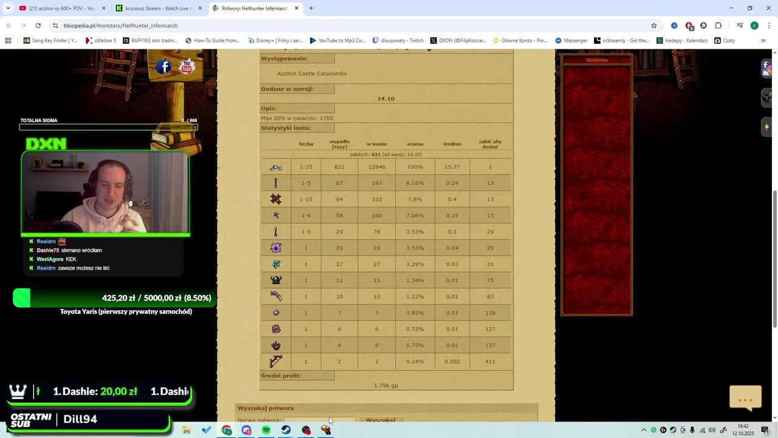
Task: Open the browser extensions puzzle icon
Action: coord(718,26)
